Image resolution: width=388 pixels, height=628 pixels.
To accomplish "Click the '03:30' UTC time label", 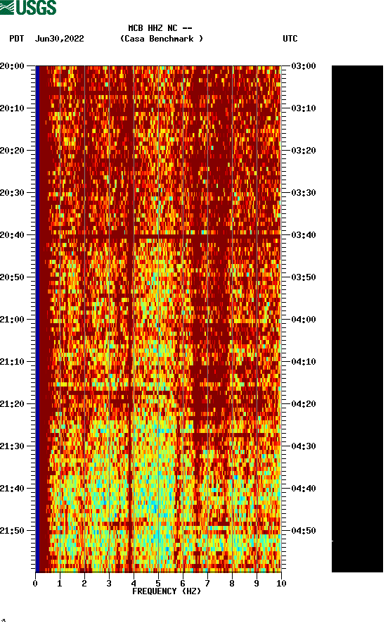I will coord(304,193).
